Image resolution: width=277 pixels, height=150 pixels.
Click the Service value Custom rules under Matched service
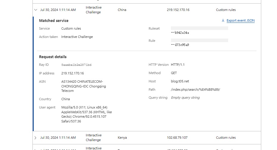point(71,28)
